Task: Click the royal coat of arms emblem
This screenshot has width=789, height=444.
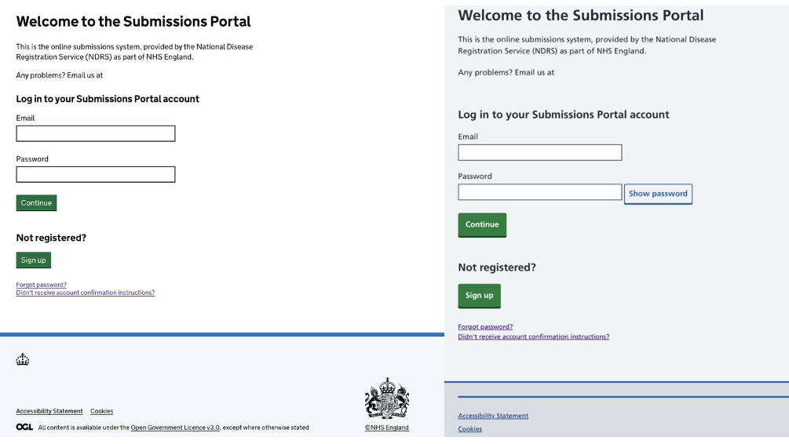Action: 386,399
